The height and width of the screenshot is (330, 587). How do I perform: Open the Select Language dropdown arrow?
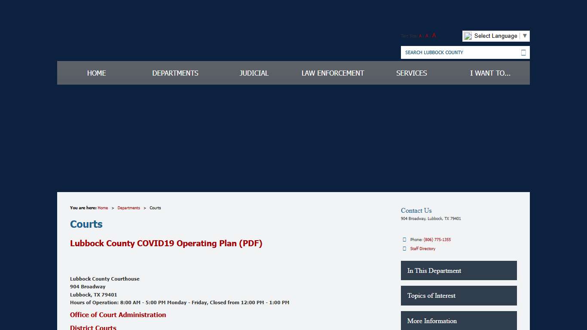[x=524, y=36]
